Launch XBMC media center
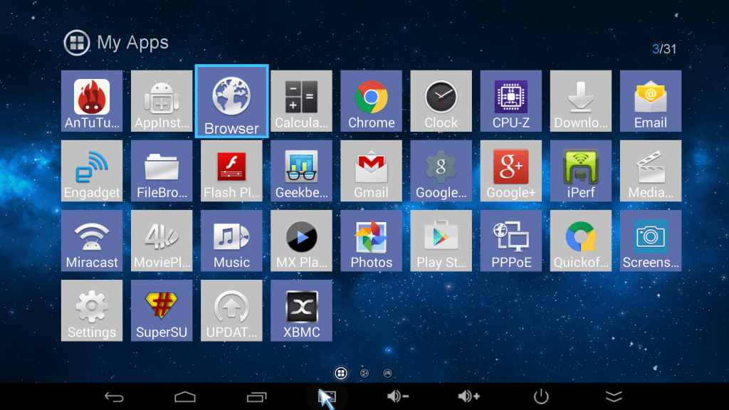The width and height of the screenshot is (729, 410). pos(301,310)
